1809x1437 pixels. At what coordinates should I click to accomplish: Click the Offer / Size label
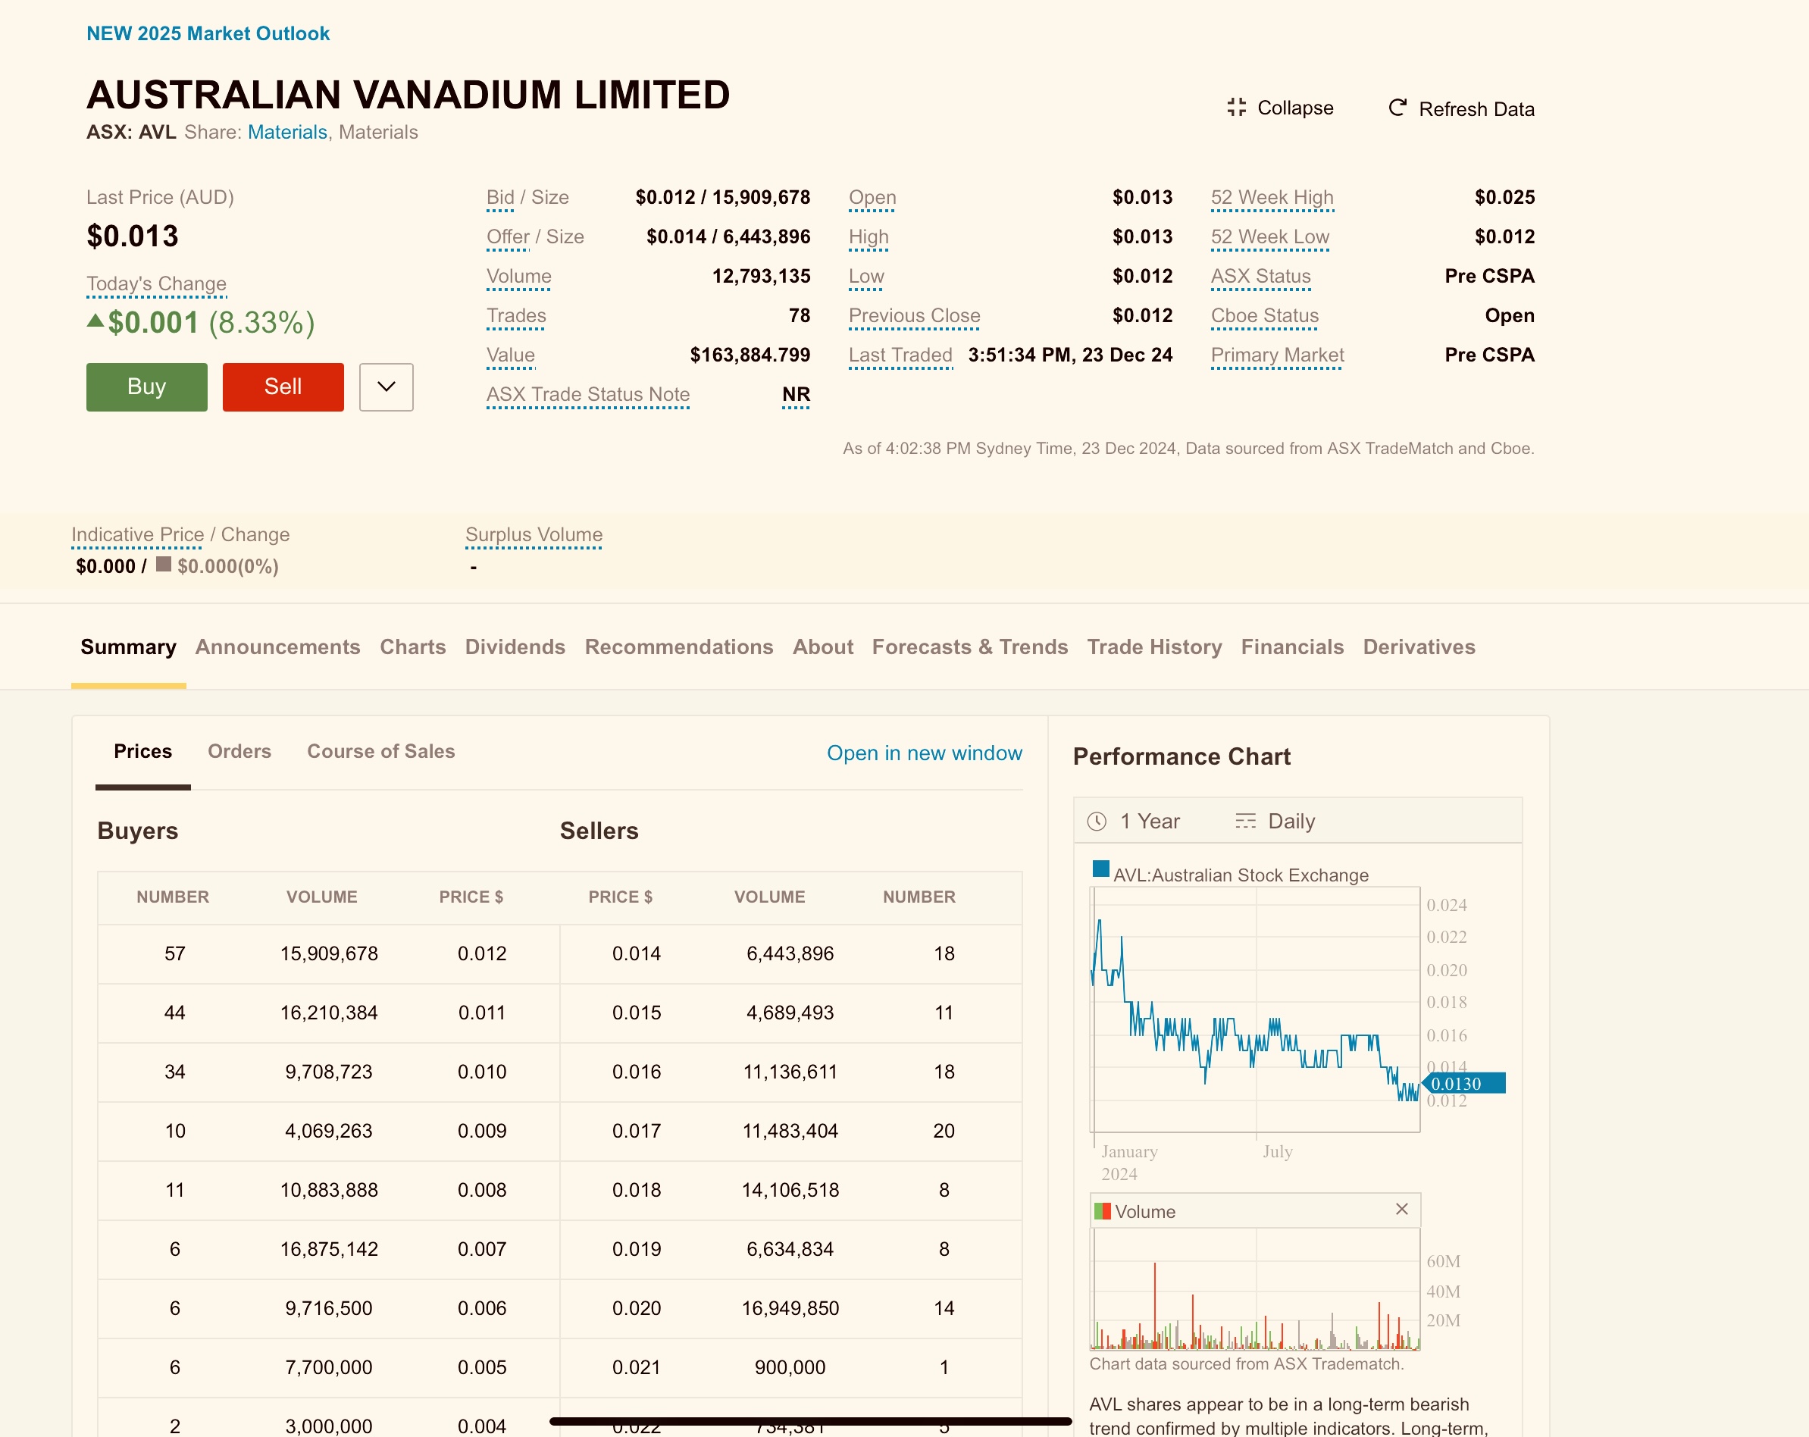click(x=535, y=236)
